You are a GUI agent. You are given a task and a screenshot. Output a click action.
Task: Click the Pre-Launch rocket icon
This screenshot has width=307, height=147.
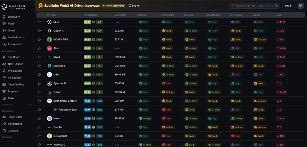(4, 71)
